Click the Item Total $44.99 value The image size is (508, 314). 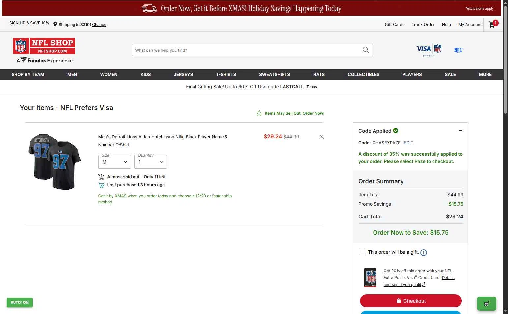pyautogui.click(x=455, y=195)
